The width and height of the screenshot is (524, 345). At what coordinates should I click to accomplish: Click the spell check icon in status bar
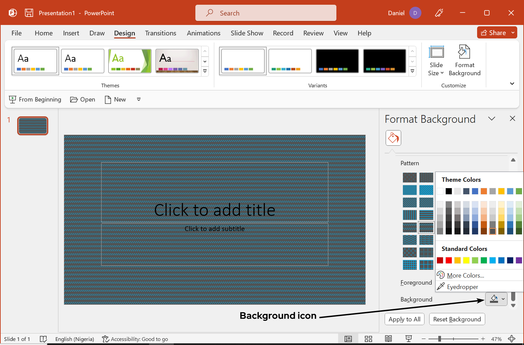pos(44,339)
